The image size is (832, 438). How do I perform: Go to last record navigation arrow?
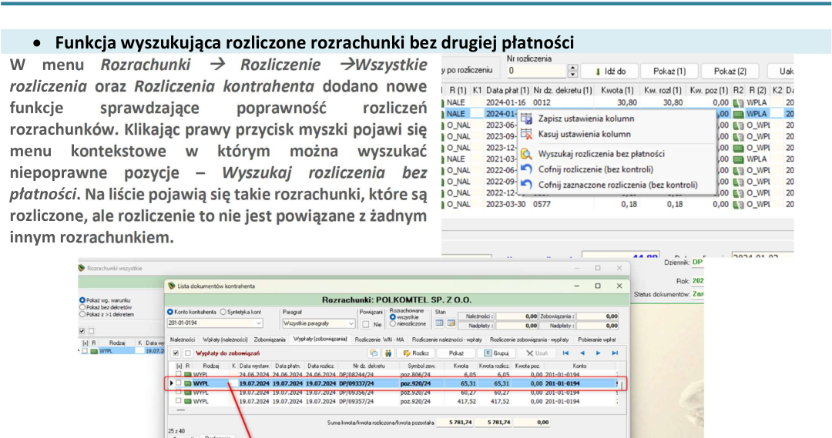pos(615,353)
